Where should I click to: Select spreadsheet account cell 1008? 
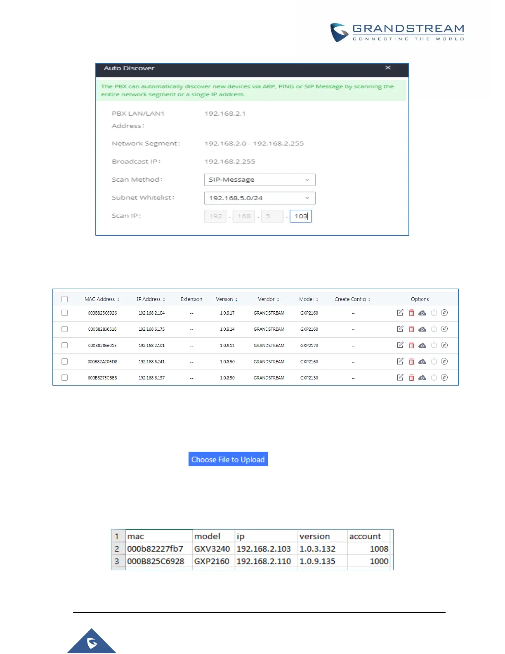[369, 549]
